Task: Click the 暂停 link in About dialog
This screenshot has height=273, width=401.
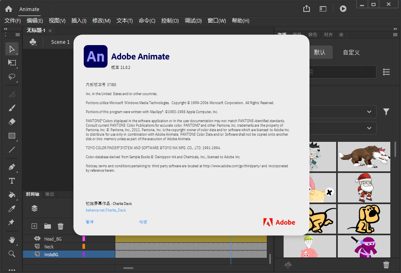Action: pyautogui.click(x=89, y=222)
